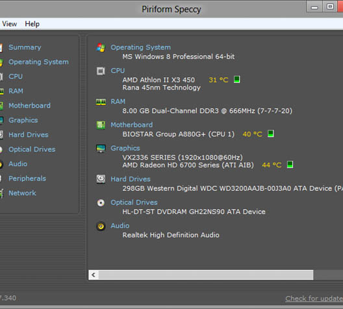Viewport: 343px width, 309px height.
Task: Show Hard Drives from the sidebar
Action: point(29,134)
